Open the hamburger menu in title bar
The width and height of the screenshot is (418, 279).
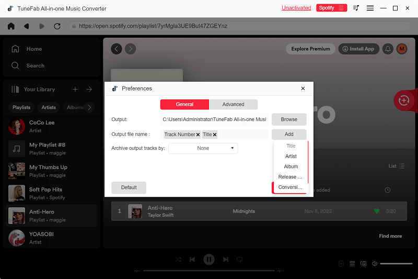[x=370, y=8]
